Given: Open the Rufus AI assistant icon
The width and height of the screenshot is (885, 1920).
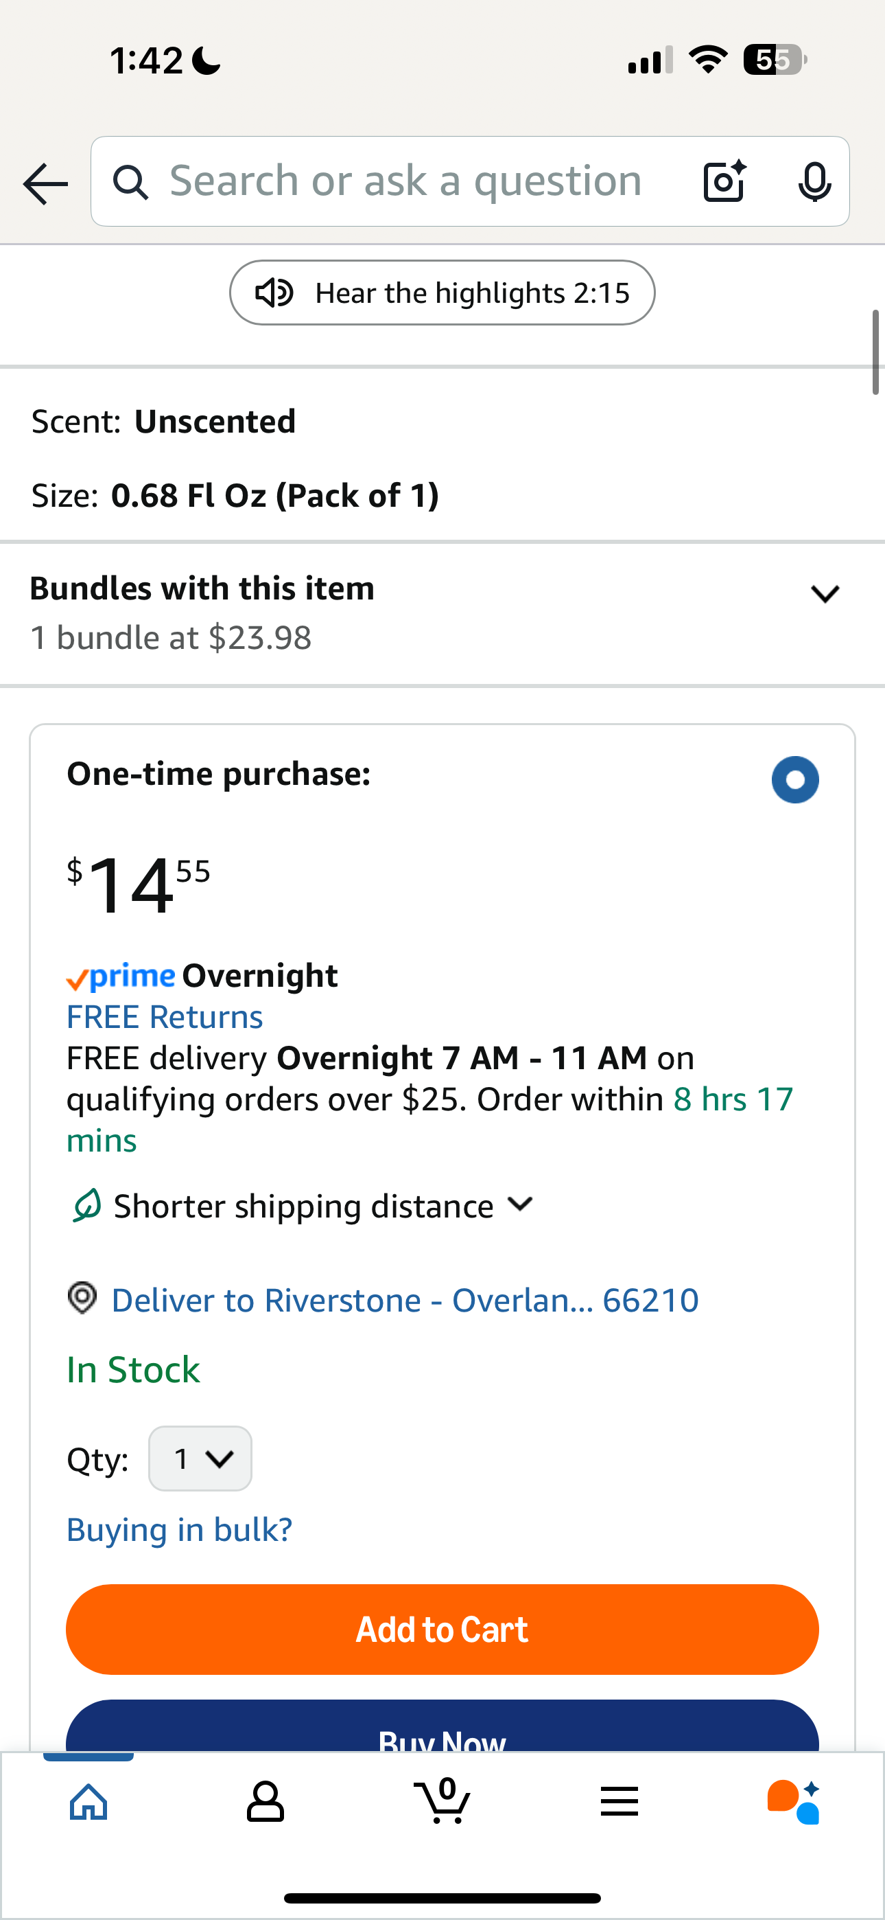Looking at the screenshot, I should tap(794, 1803).
